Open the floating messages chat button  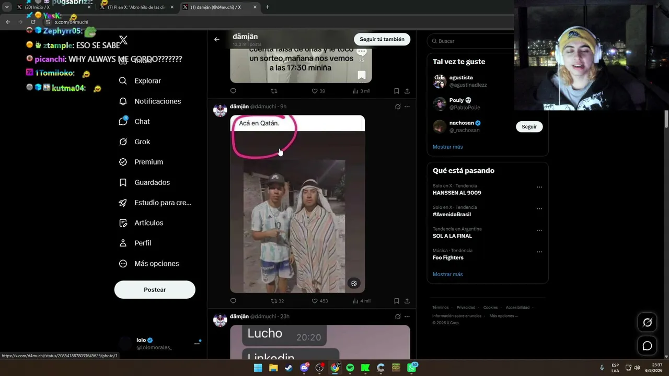[647, 346]
